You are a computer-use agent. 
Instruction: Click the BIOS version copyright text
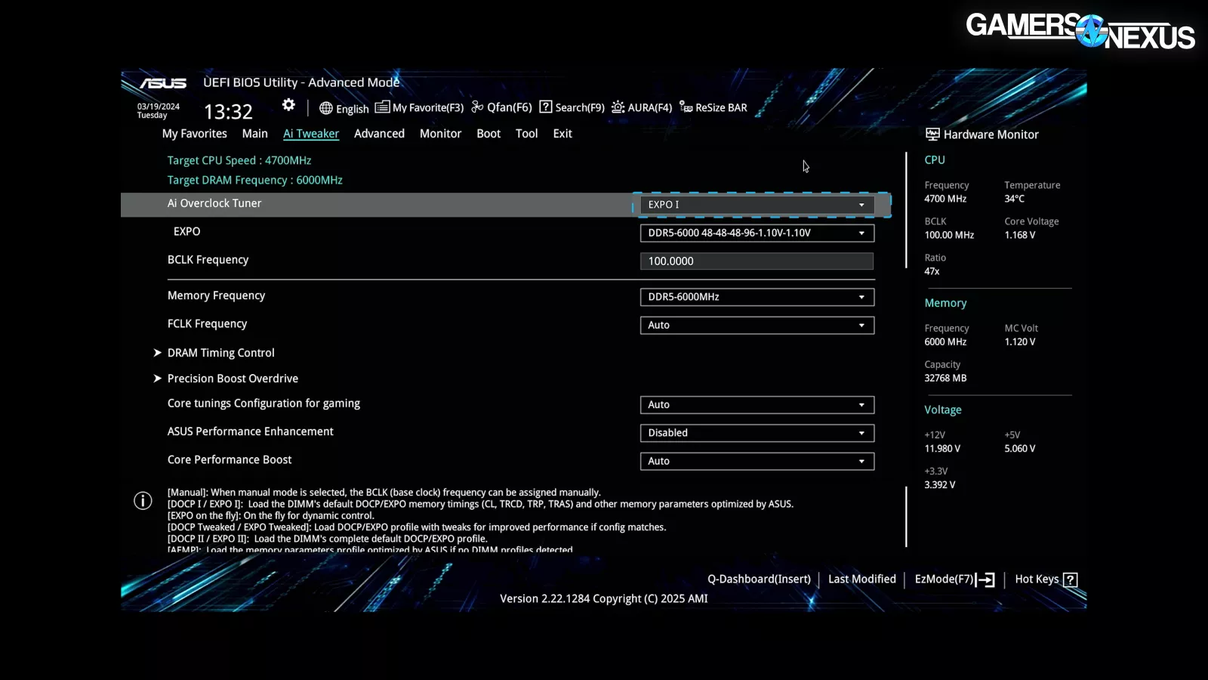click(x=604, y=598)
